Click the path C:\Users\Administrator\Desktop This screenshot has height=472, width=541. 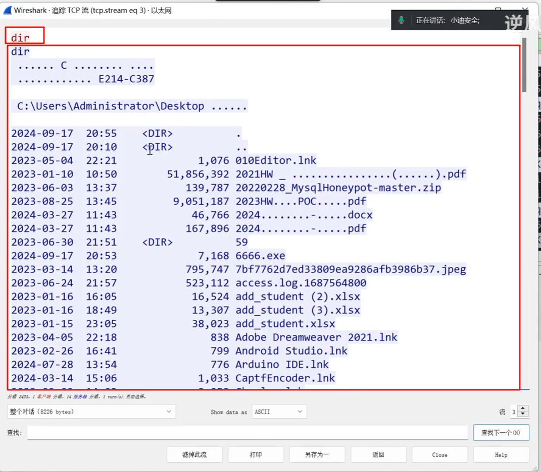(x=111, y=106)
